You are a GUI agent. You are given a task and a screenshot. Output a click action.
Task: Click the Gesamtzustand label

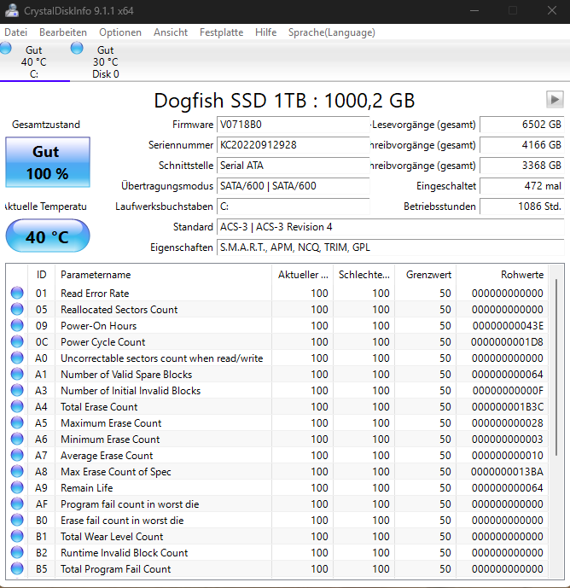coord(46,125)
